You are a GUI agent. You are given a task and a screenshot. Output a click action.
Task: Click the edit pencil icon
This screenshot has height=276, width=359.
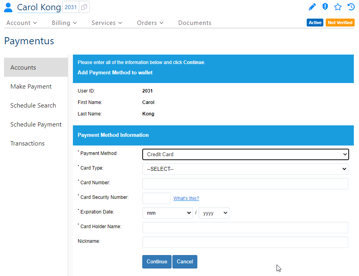pos(312,7)
